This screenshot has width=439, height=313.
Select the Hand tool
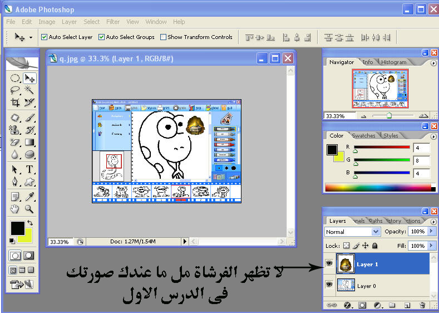click(15, 209)
